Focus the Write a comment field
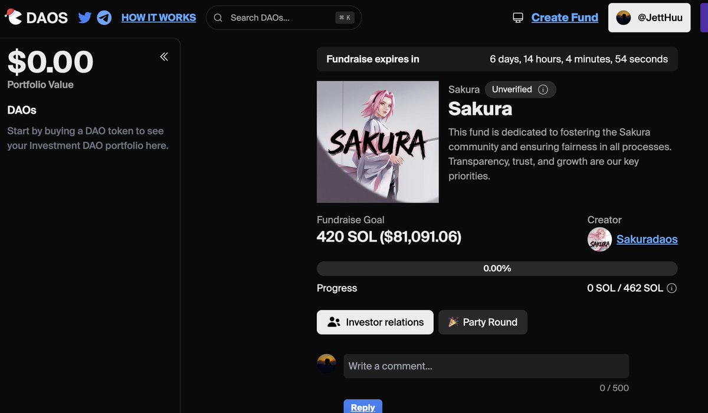The width and height of the screenshot is (708, 413). 486,366
